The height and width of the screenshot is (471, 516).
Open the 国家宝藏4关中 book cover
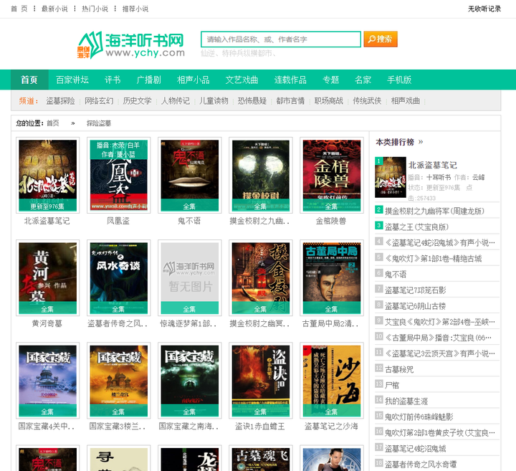pos(48,381)
